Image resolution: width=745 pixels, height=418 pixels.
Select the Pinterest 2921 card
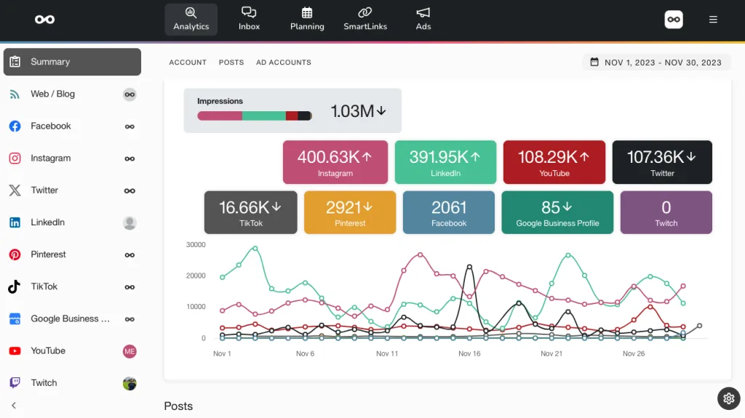coord(350,212)
